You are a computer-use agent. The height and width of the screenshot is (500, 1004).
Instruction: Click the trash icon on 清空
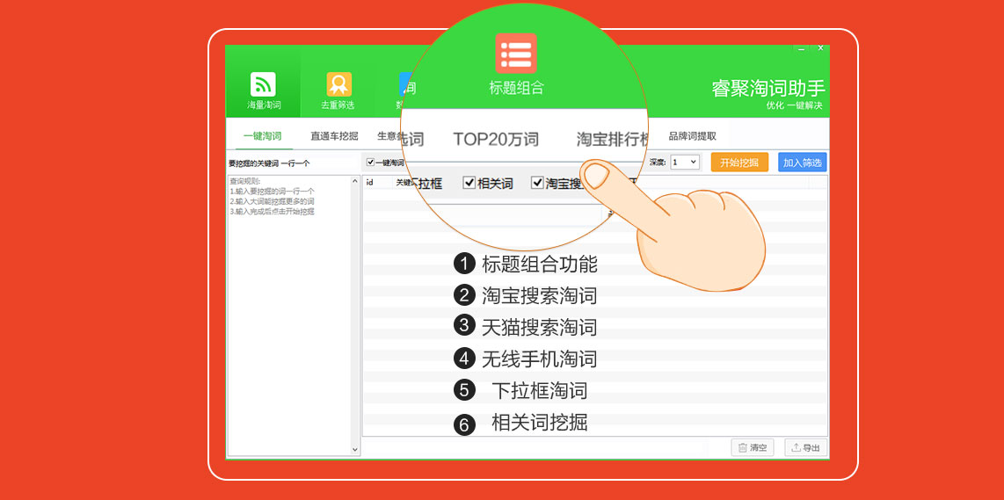[742, 448]
